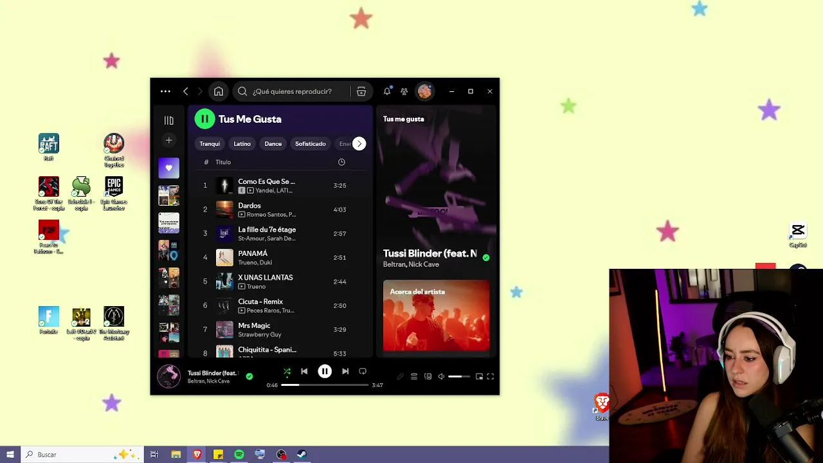
Task: Open the Windows Start menu
Action: coord(10,455)
